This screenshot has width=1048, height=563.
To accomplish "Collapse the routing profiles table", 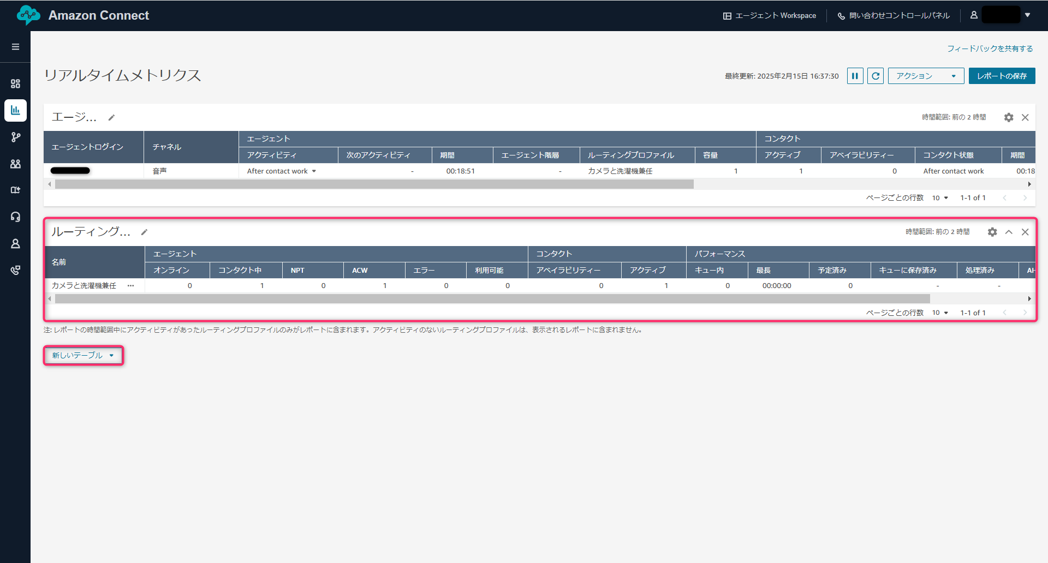I will (1009, 232).
